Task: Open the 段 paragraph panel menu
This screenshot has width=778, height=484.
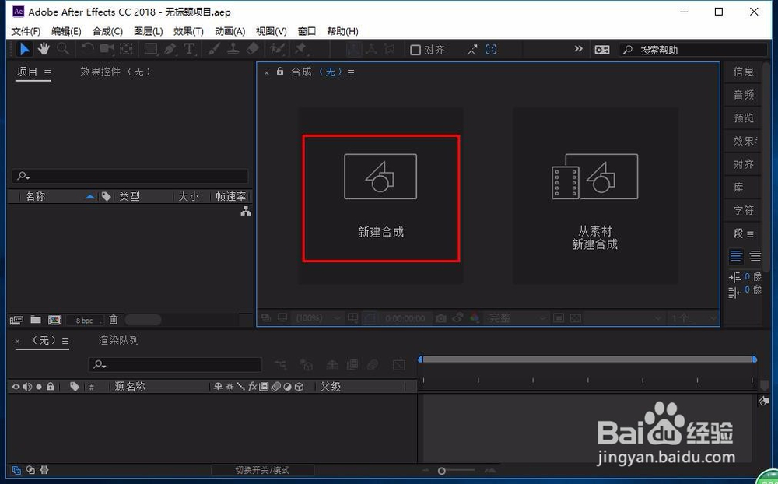Action: click(x=750, y=233)
